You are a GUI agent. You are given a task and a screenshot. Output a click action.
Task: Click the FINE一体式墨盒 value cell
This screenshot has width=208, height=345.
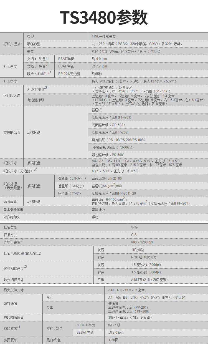tap(104, 36)
